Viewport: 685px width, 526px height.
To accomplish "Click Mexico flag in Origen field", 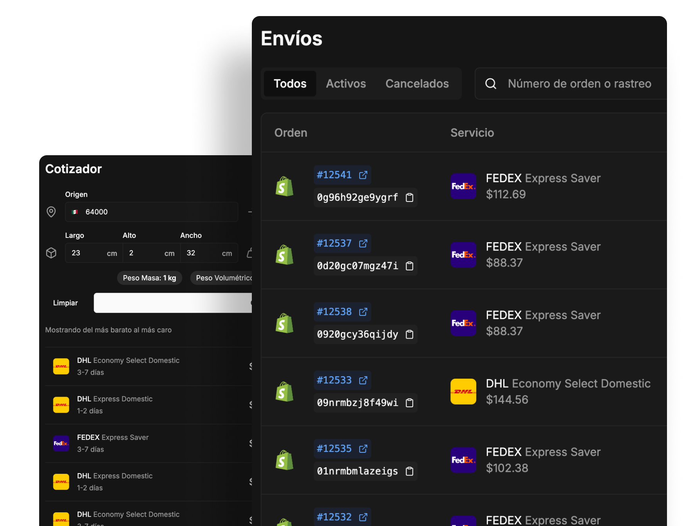I will pyautogui.click(x=75, y=212).
